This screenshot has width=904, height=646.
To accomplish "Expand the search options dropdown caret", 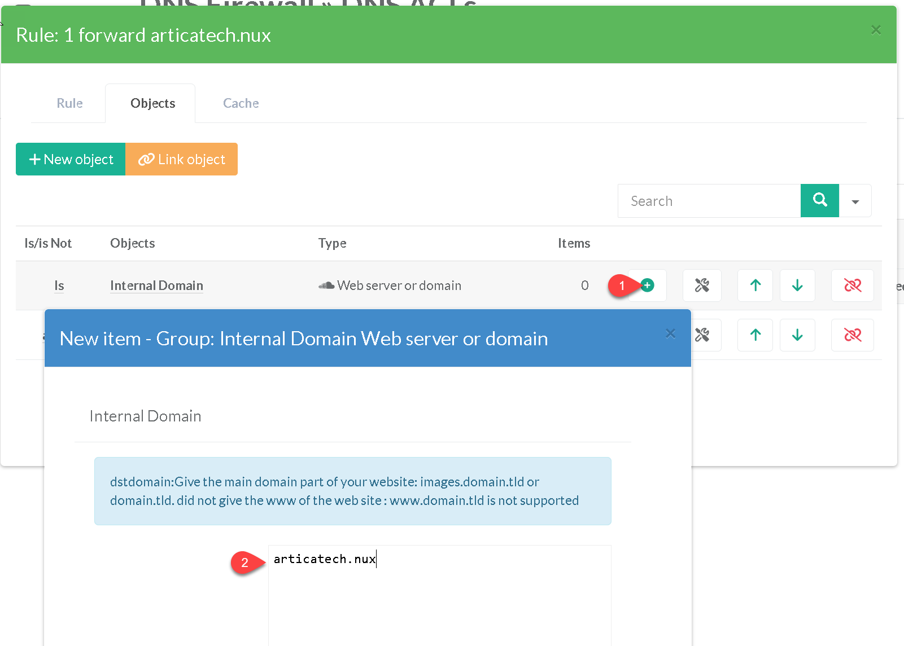I will click(855, 201).
